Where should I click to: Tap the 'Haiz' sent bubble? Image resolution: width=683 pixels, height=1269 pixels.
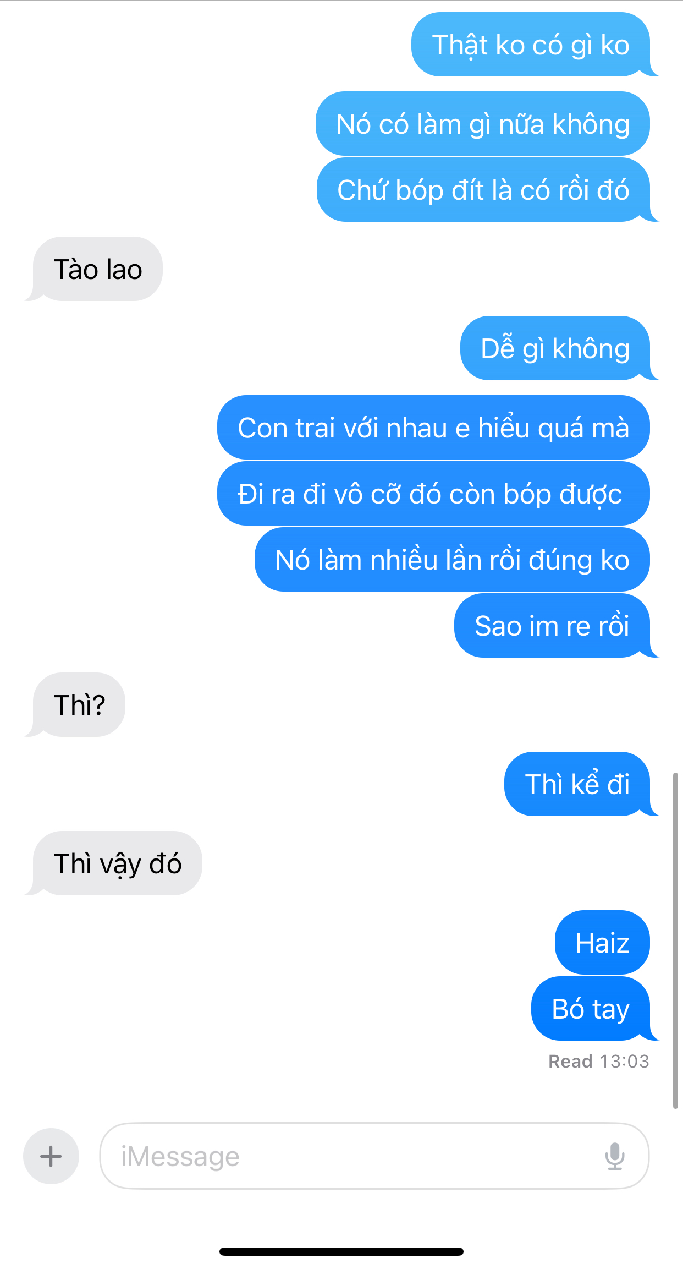602,942
